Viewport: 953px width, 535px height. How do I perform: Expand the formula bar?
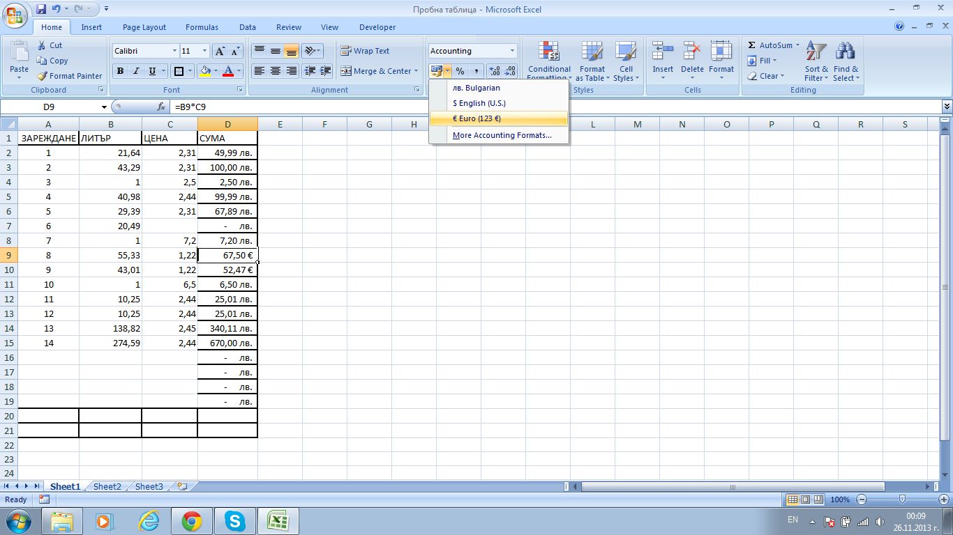pos(947,107)
